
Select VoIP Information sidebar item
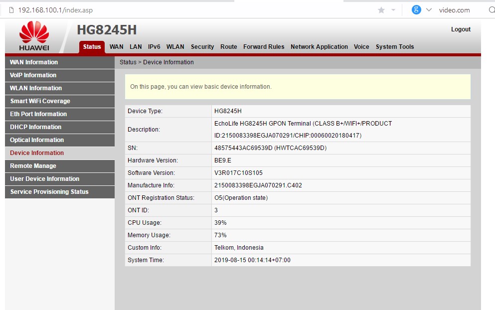click(x=60, y=75)
